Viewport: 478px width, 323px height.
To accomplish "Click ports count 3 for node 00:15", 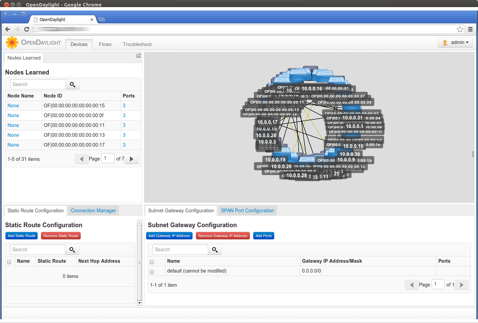I will pos(124,106).
